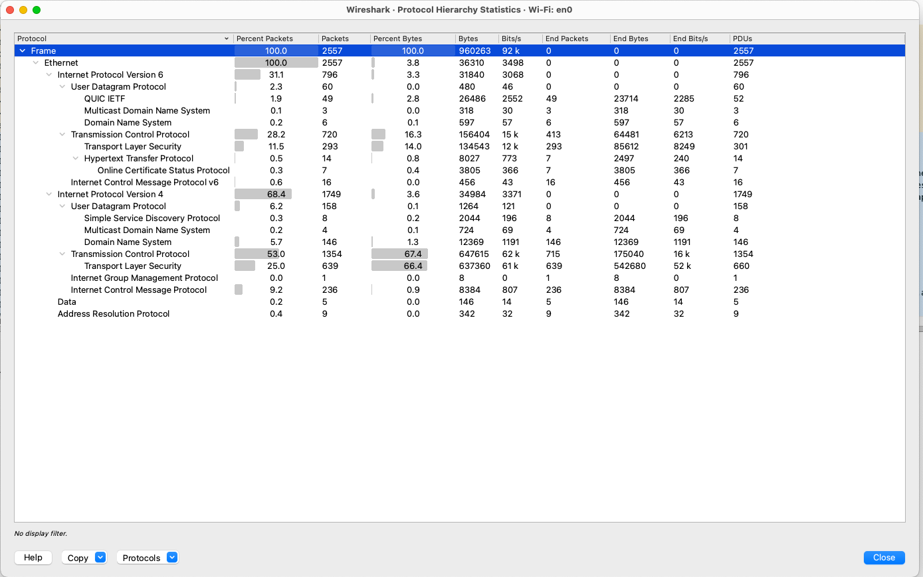
Task: Sort by Percent Bytes column header
Action: 413,39
